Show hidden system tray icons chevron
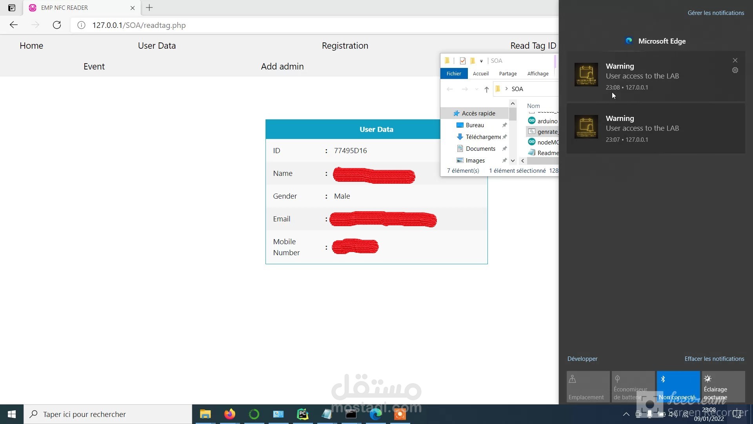753x424 pixels. point(626,414)
